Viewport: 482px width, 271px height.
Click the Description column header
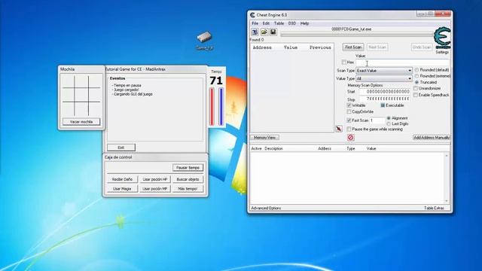[273, 148]
